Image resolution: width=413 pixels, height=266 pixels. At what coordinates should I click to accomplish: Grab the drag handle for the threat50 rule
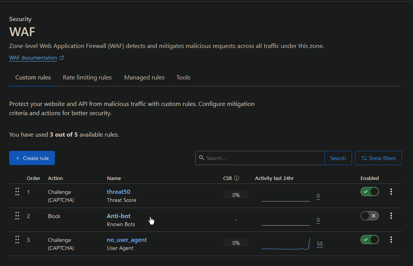pos(17,192)
